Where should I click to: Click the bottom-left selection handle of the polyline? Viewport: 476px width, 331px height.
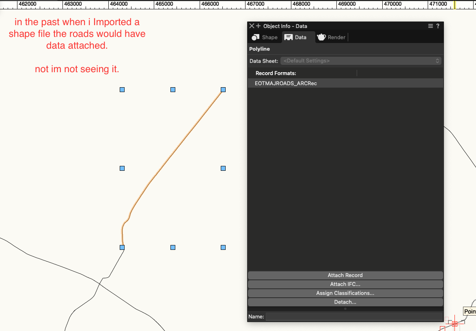pos(122,247)
